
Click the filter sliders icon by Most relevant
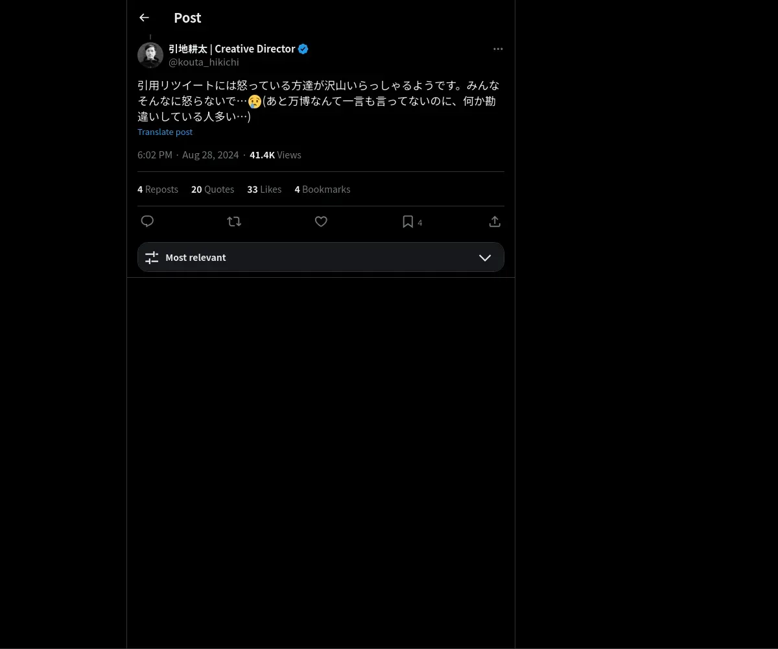click(x=152, y=258)
